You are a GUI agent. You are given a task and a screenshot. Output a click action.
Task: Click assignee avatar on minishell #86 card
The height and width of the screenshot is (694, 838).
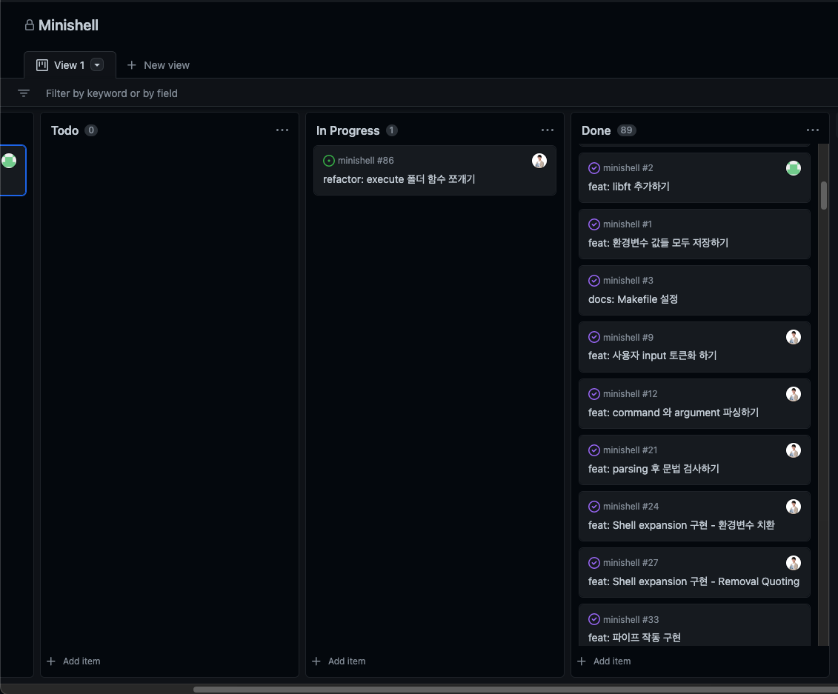pos(539,161)
